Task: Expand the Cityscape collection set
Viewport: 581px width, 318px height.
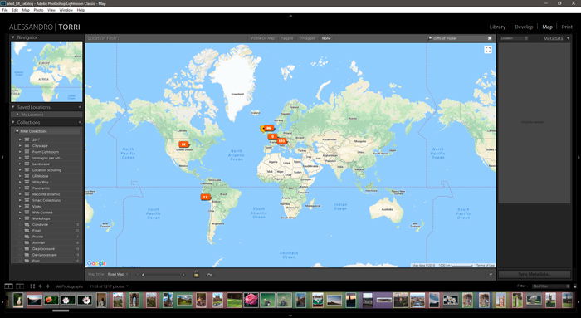Action: click(x=20, y=145)
